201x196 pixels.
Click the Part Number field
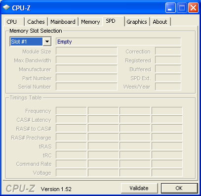pos(86,78)
